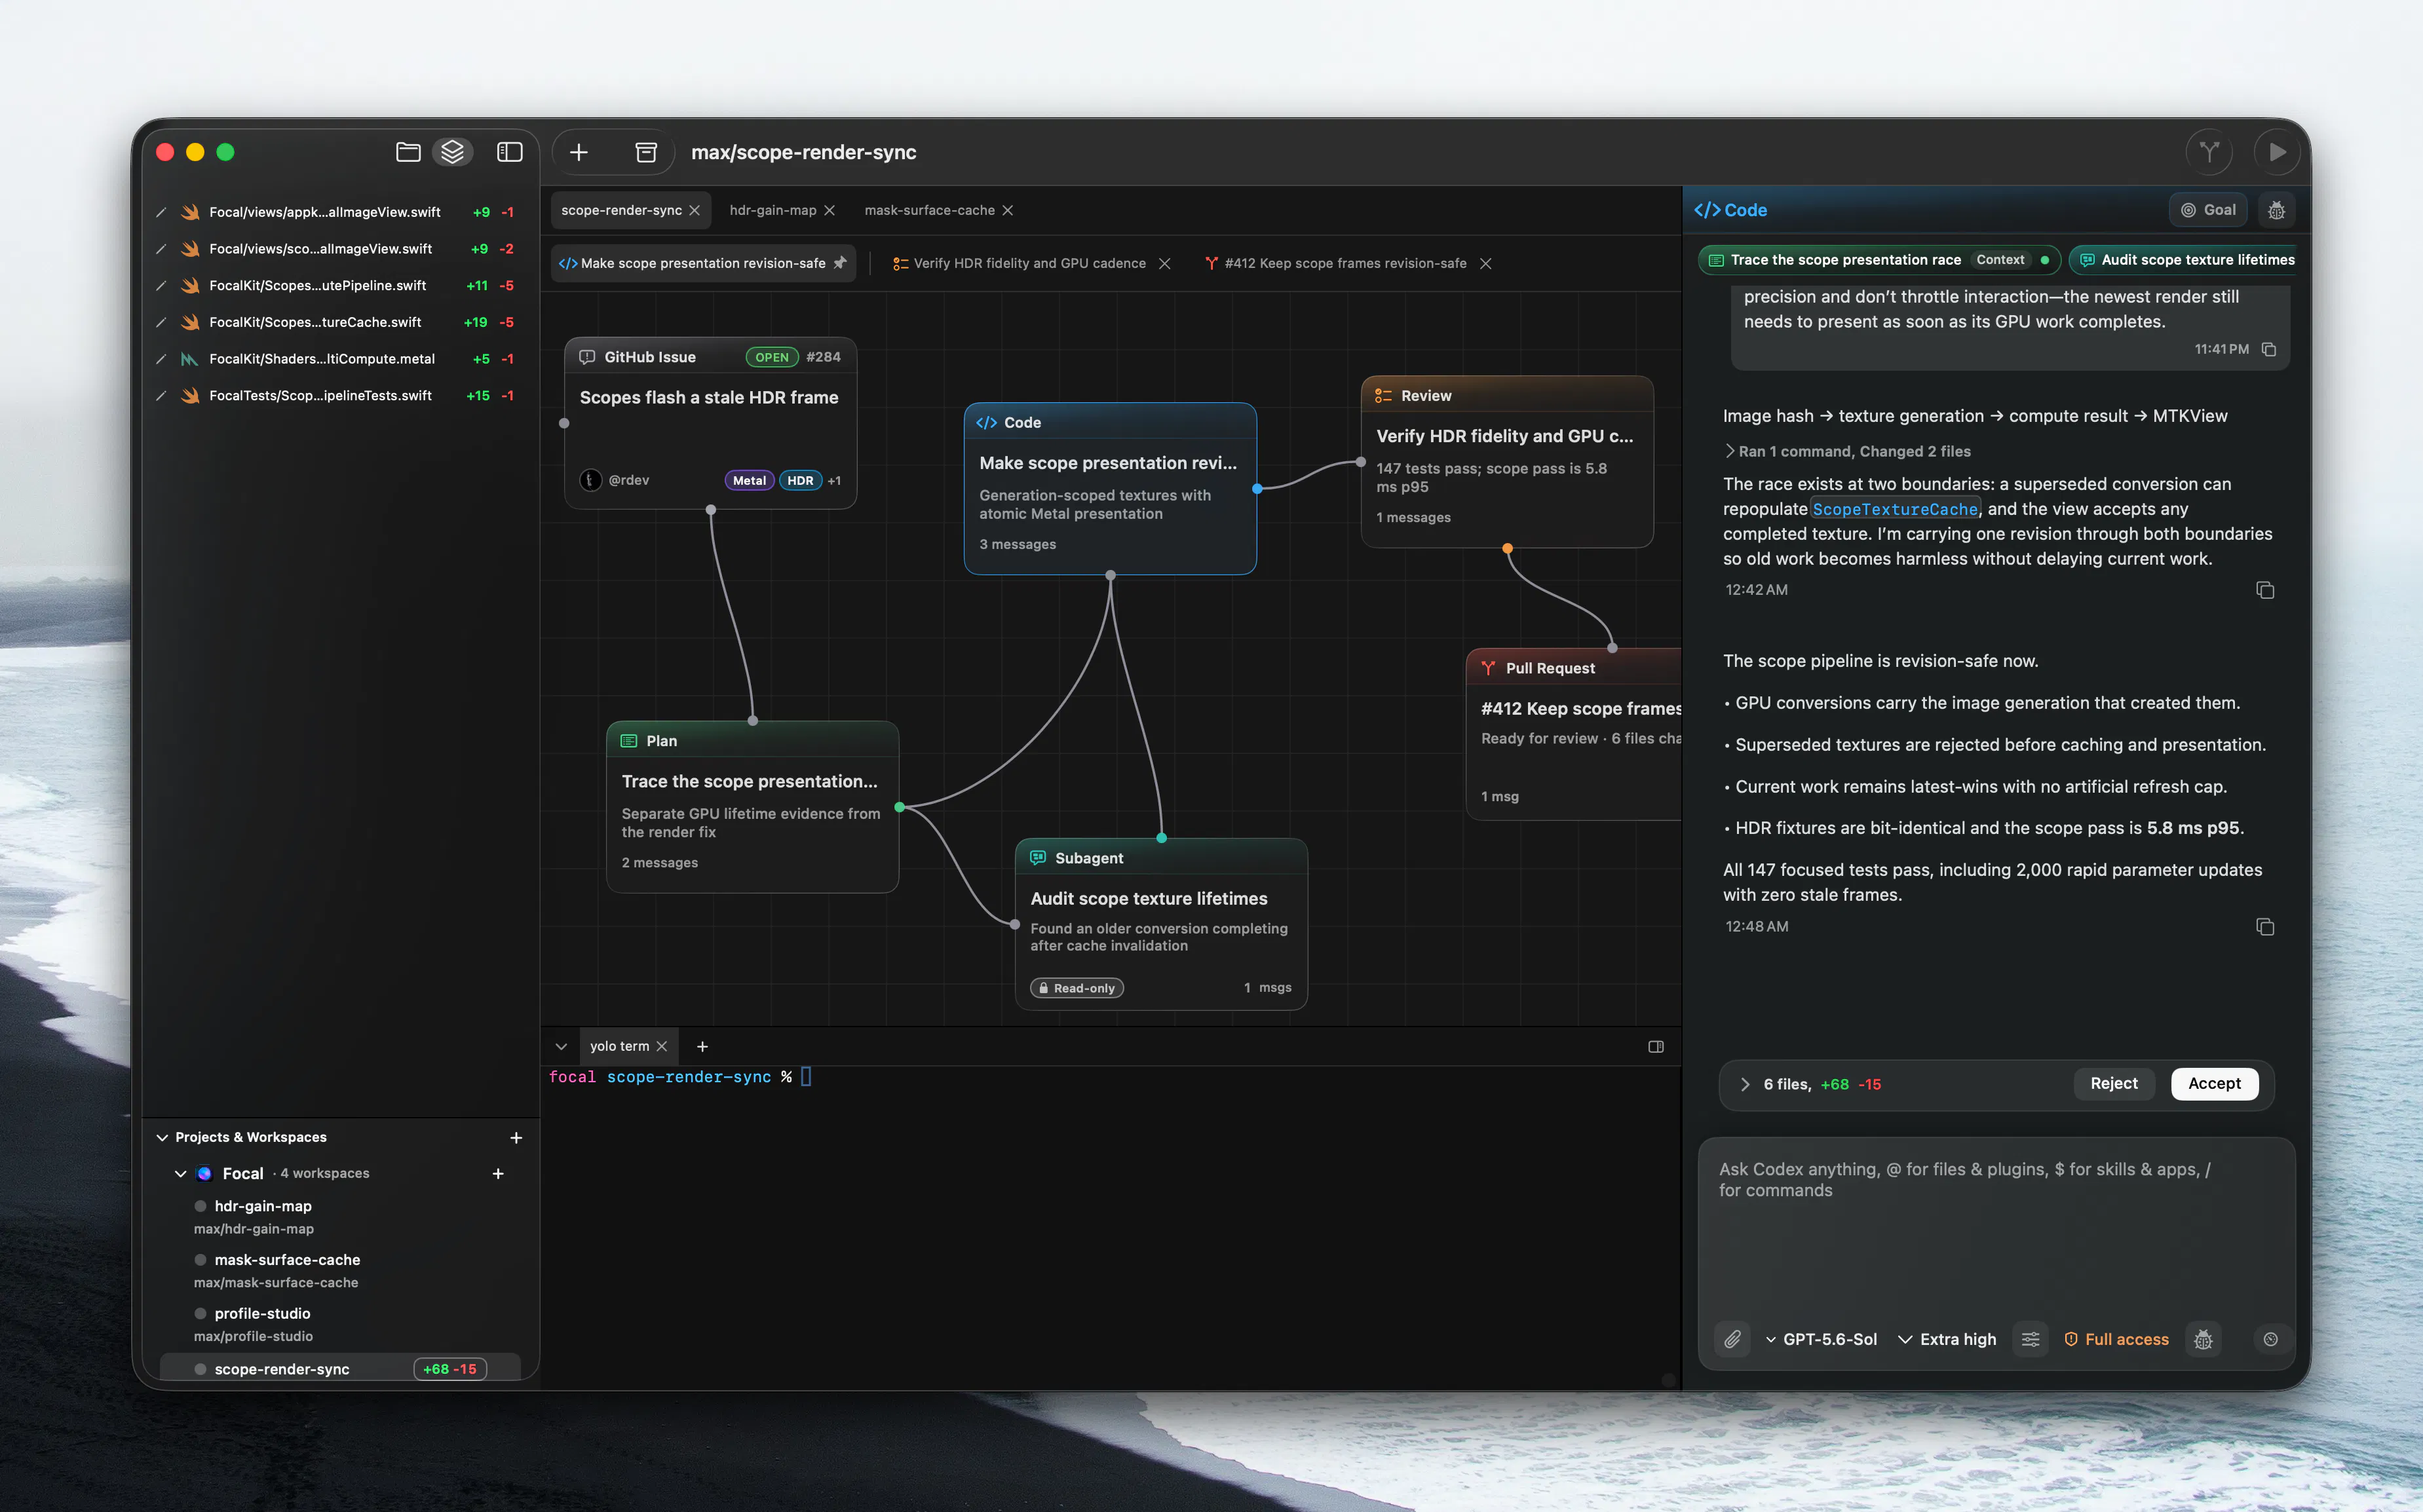Select the hdr-gain-map workspace
This screenshot has height=1512, width=2423.
coord(340,1216)
